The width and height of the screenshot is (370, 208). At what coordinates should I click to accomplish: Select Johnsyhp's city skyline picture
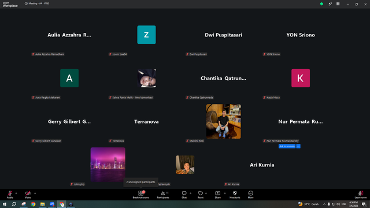[x=108, y=165]
